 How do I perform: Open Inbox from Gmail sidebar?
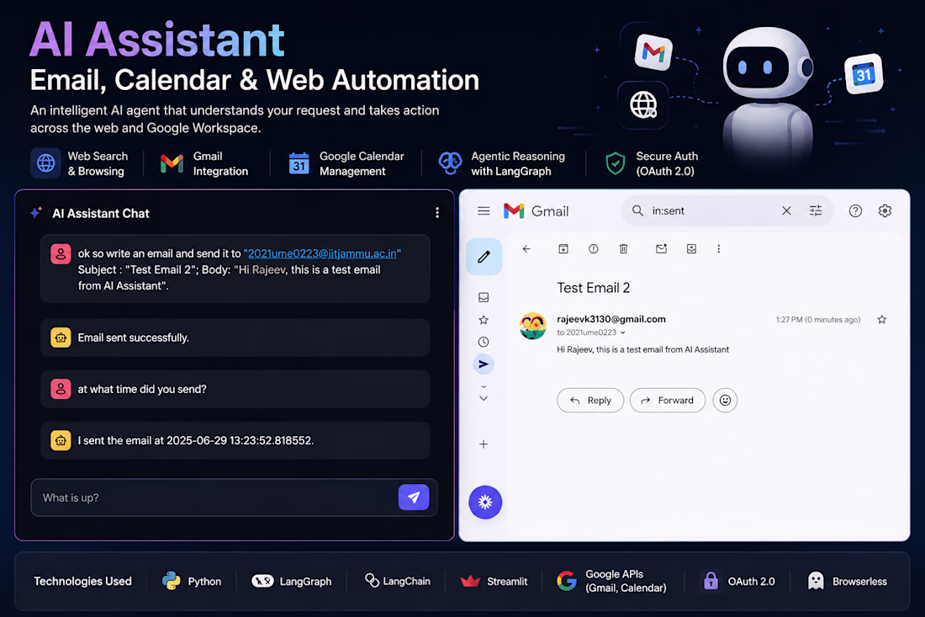[484, 298]
